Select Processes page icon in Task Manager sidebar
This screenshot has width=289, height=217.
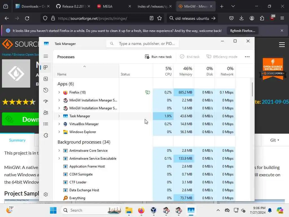pos(46,67)
